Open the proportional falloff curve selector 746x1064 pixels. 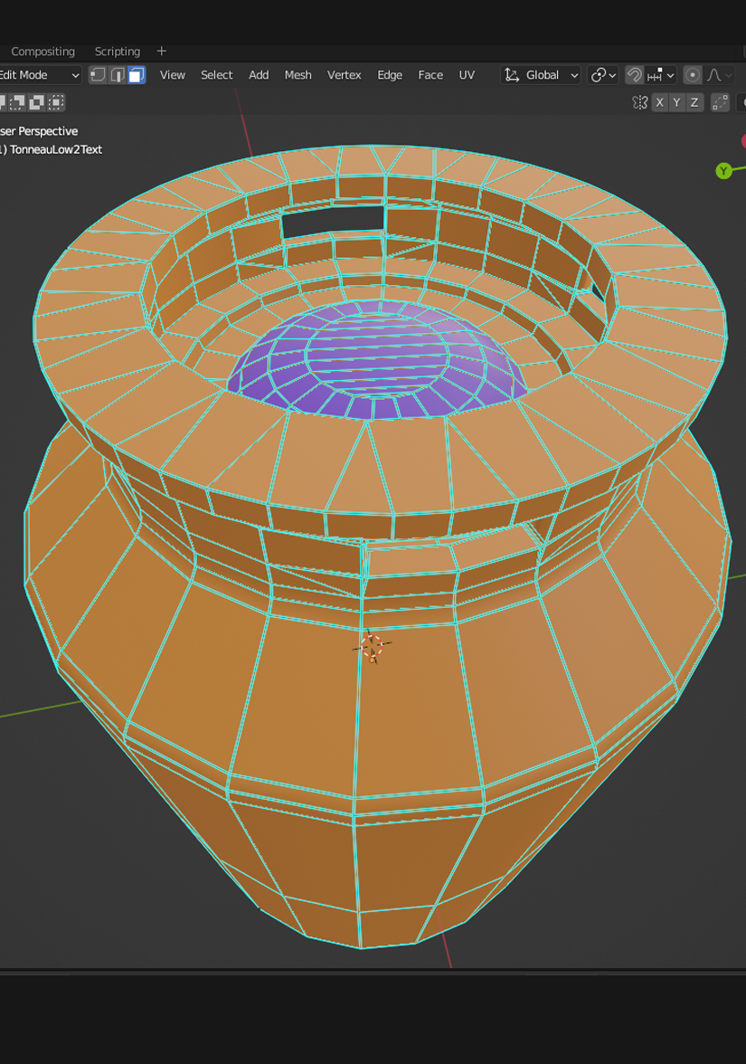coord(720,75)
